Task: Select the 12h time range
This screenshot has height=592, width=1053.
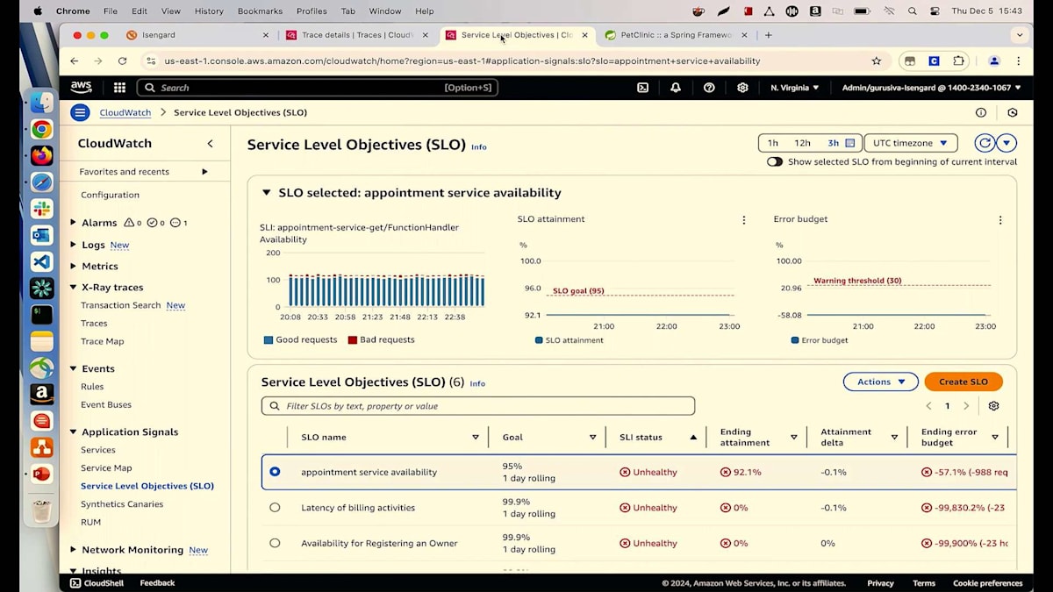Action: [802, 143]
